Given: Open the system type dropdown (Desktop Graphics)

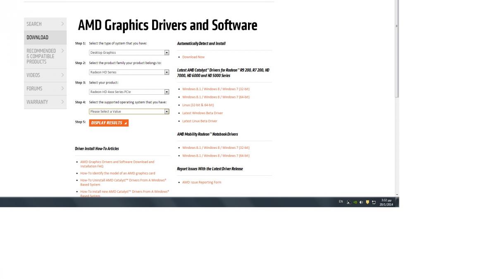Looking at the screenshot, I should coord(129,52).
